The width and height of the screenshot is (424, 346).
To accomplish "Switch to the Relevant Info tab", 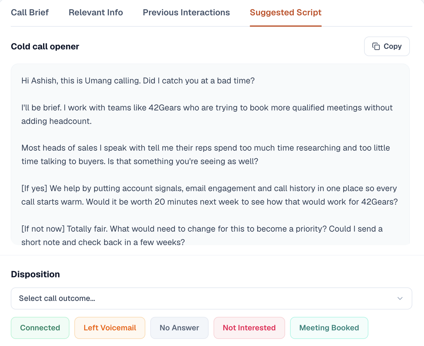I will point(96,13).
